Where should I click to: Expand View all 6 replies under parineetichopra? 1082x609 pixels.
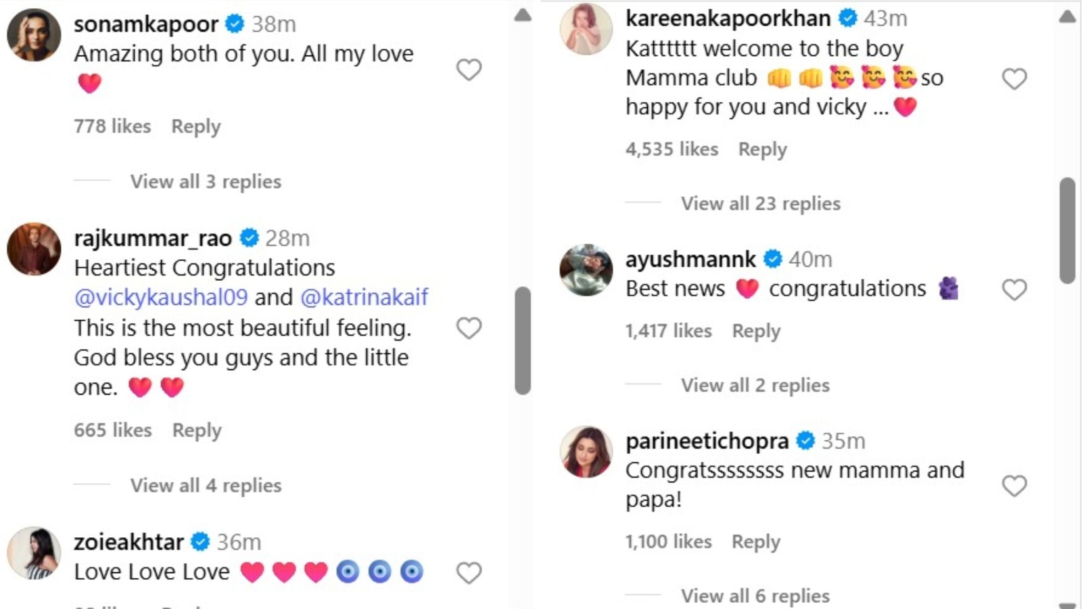pos(755,595)
